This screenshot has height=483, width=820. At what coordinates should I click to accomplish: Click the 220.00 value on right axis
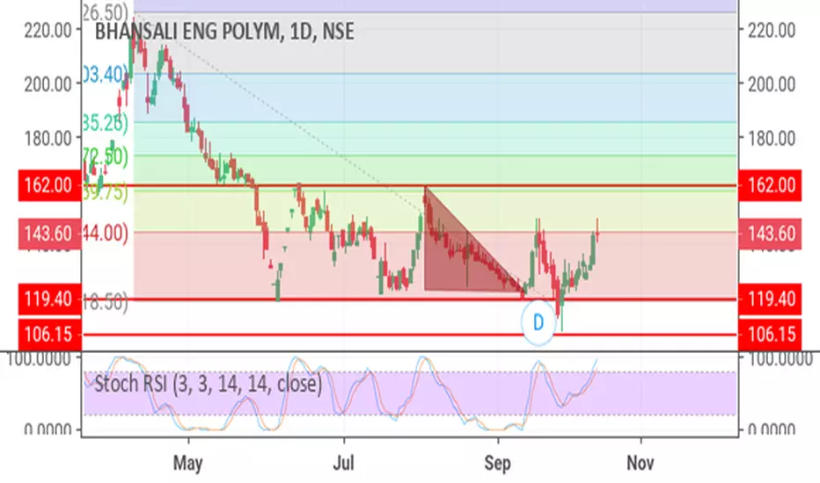tap(772, 30)
